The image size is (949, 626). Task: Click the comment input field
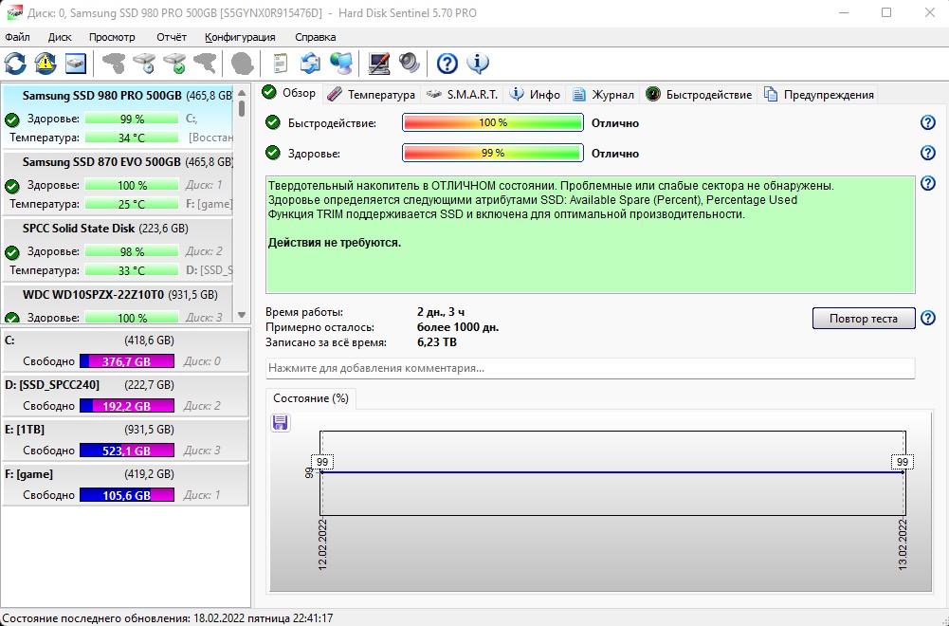click(590, 368)
